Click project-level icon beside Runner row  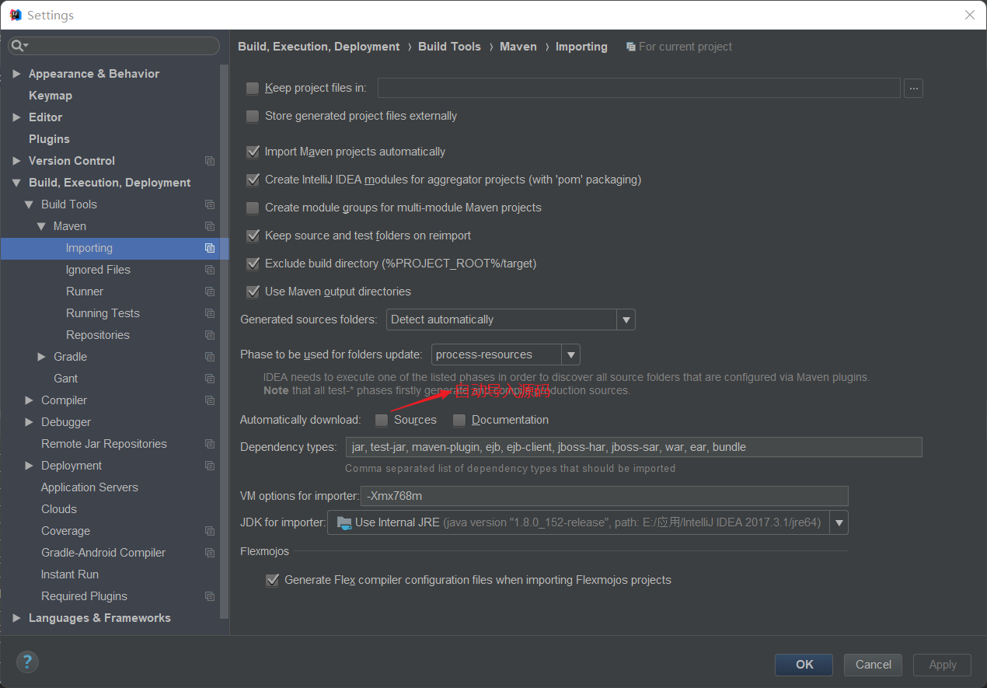[210, 292]
